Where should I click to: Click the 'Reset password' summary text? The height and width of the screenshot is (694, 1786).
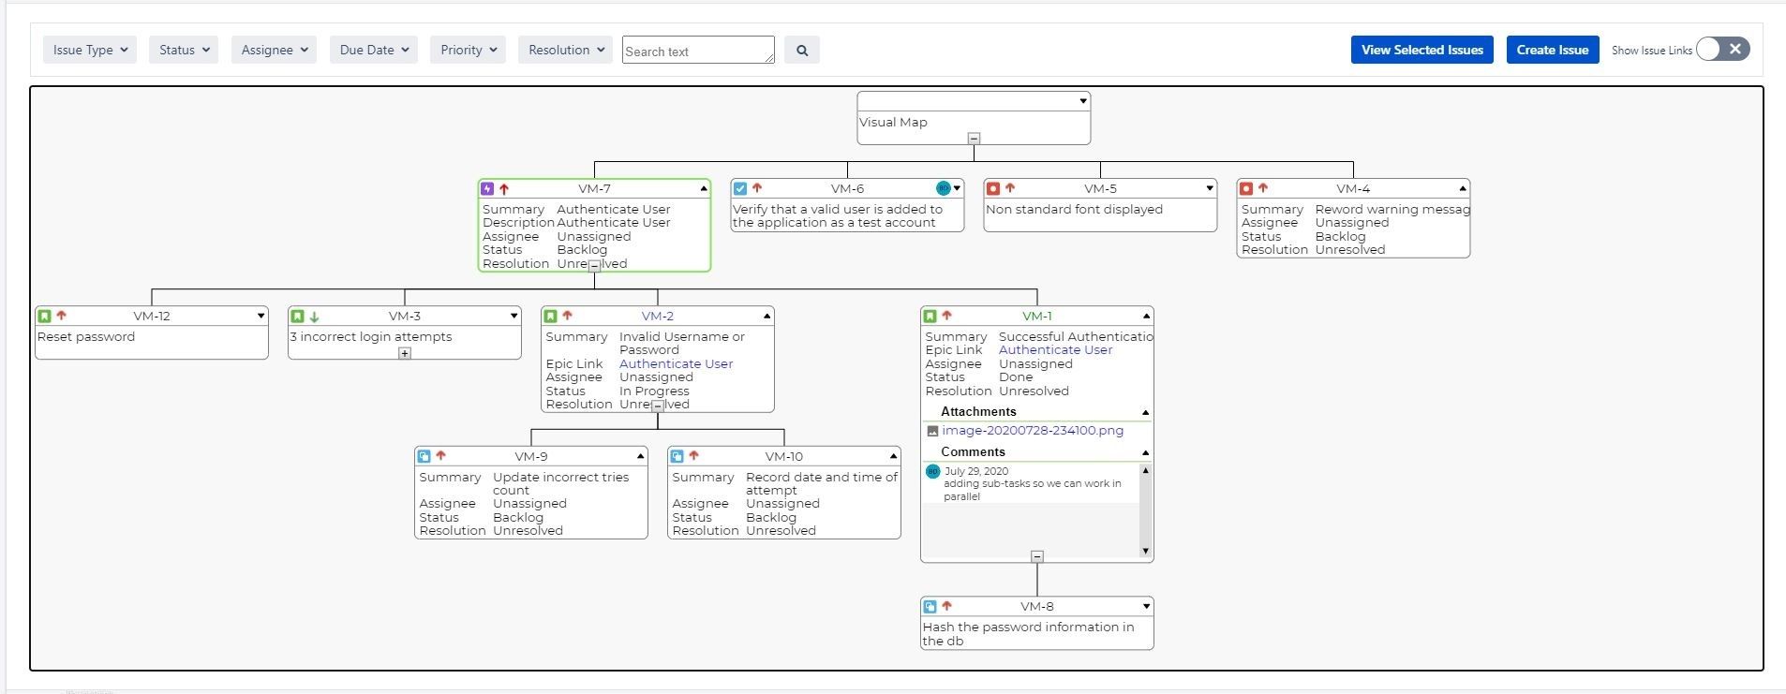pos(86,337)
